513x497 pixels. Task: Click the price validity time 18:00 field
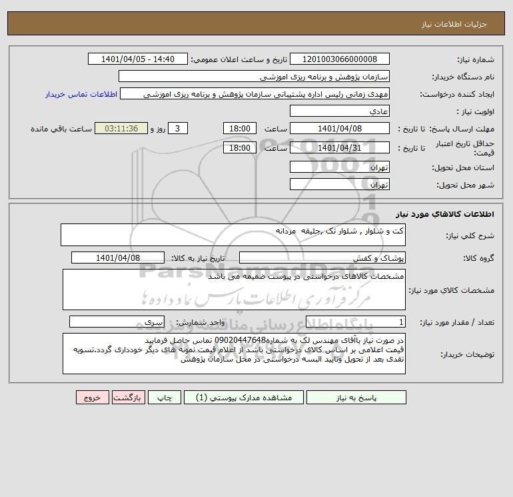(x=239, y=147)
